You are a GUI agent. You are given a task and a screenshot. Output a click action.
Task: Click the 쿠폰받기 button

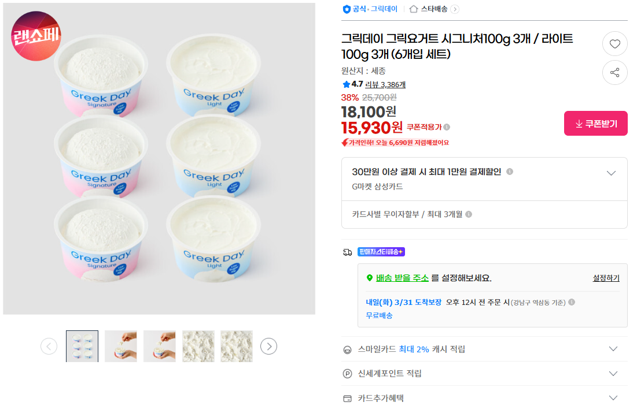click(x=595, y=124)
